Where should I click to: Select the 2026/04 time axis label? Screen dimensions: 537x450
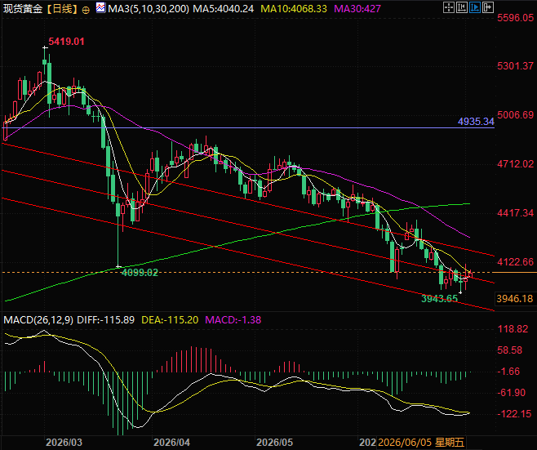[171, 442]
